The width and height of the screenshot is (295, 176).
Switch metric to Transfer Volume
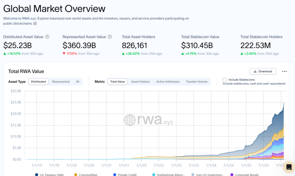pyautogui.click(x=196, y=82)
